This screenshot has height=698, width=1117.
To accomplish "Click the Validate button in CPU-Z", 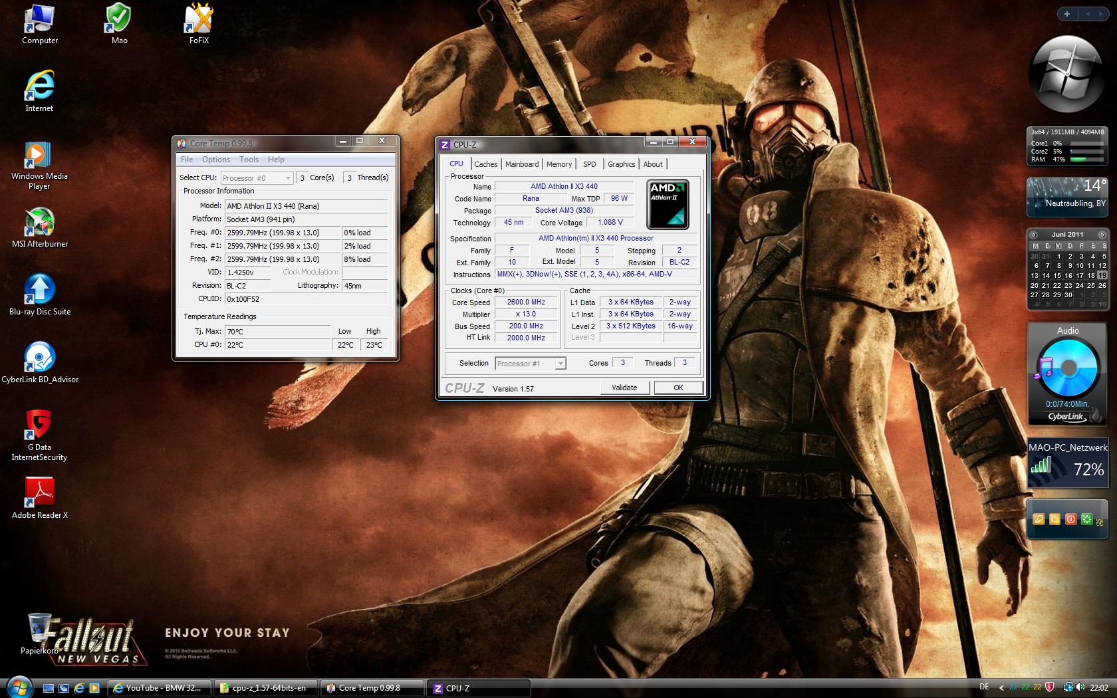I will click(x=624, y=388).
